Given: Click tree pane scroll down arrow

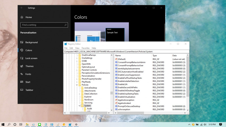Looking at the screenshot, I should [112, 110].
